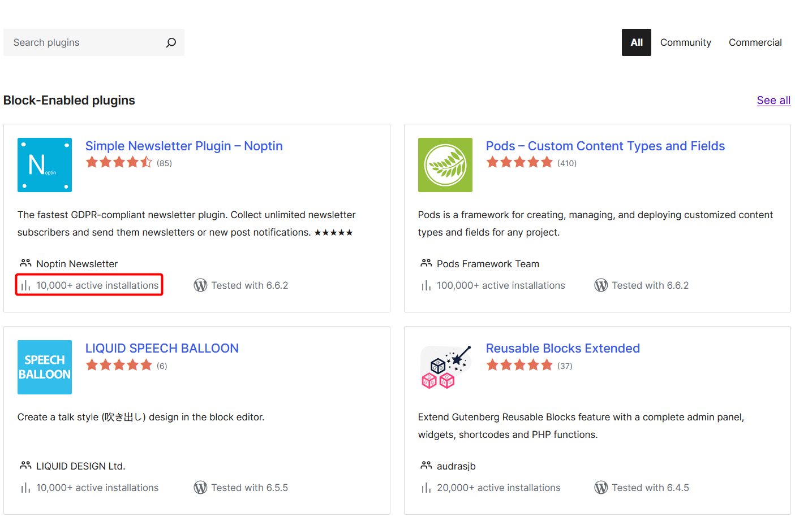Click WordPress logo in Pods card
The image size is (795, 517).
(601, 285)
